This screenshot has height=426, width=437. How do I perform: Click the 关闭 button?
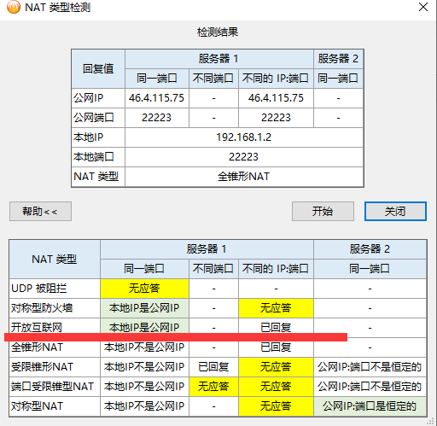(395, 212)
